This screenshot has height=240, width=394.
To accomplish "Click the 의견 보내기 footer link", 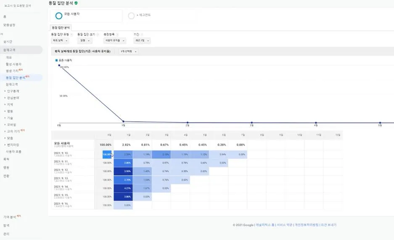I will pos(329,225).
